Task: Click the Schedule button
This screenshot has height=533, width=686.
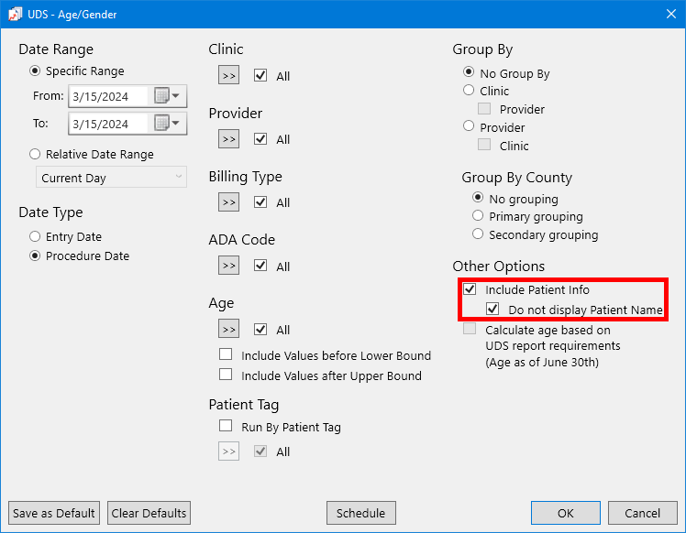Action: click(x=361, y=513)
